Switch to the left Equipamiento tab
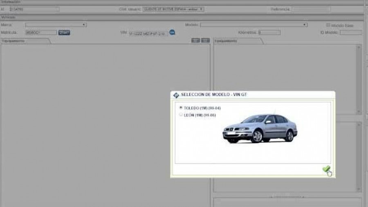The height and width of the screenshot is (207, 368). (x=25, y=41)
